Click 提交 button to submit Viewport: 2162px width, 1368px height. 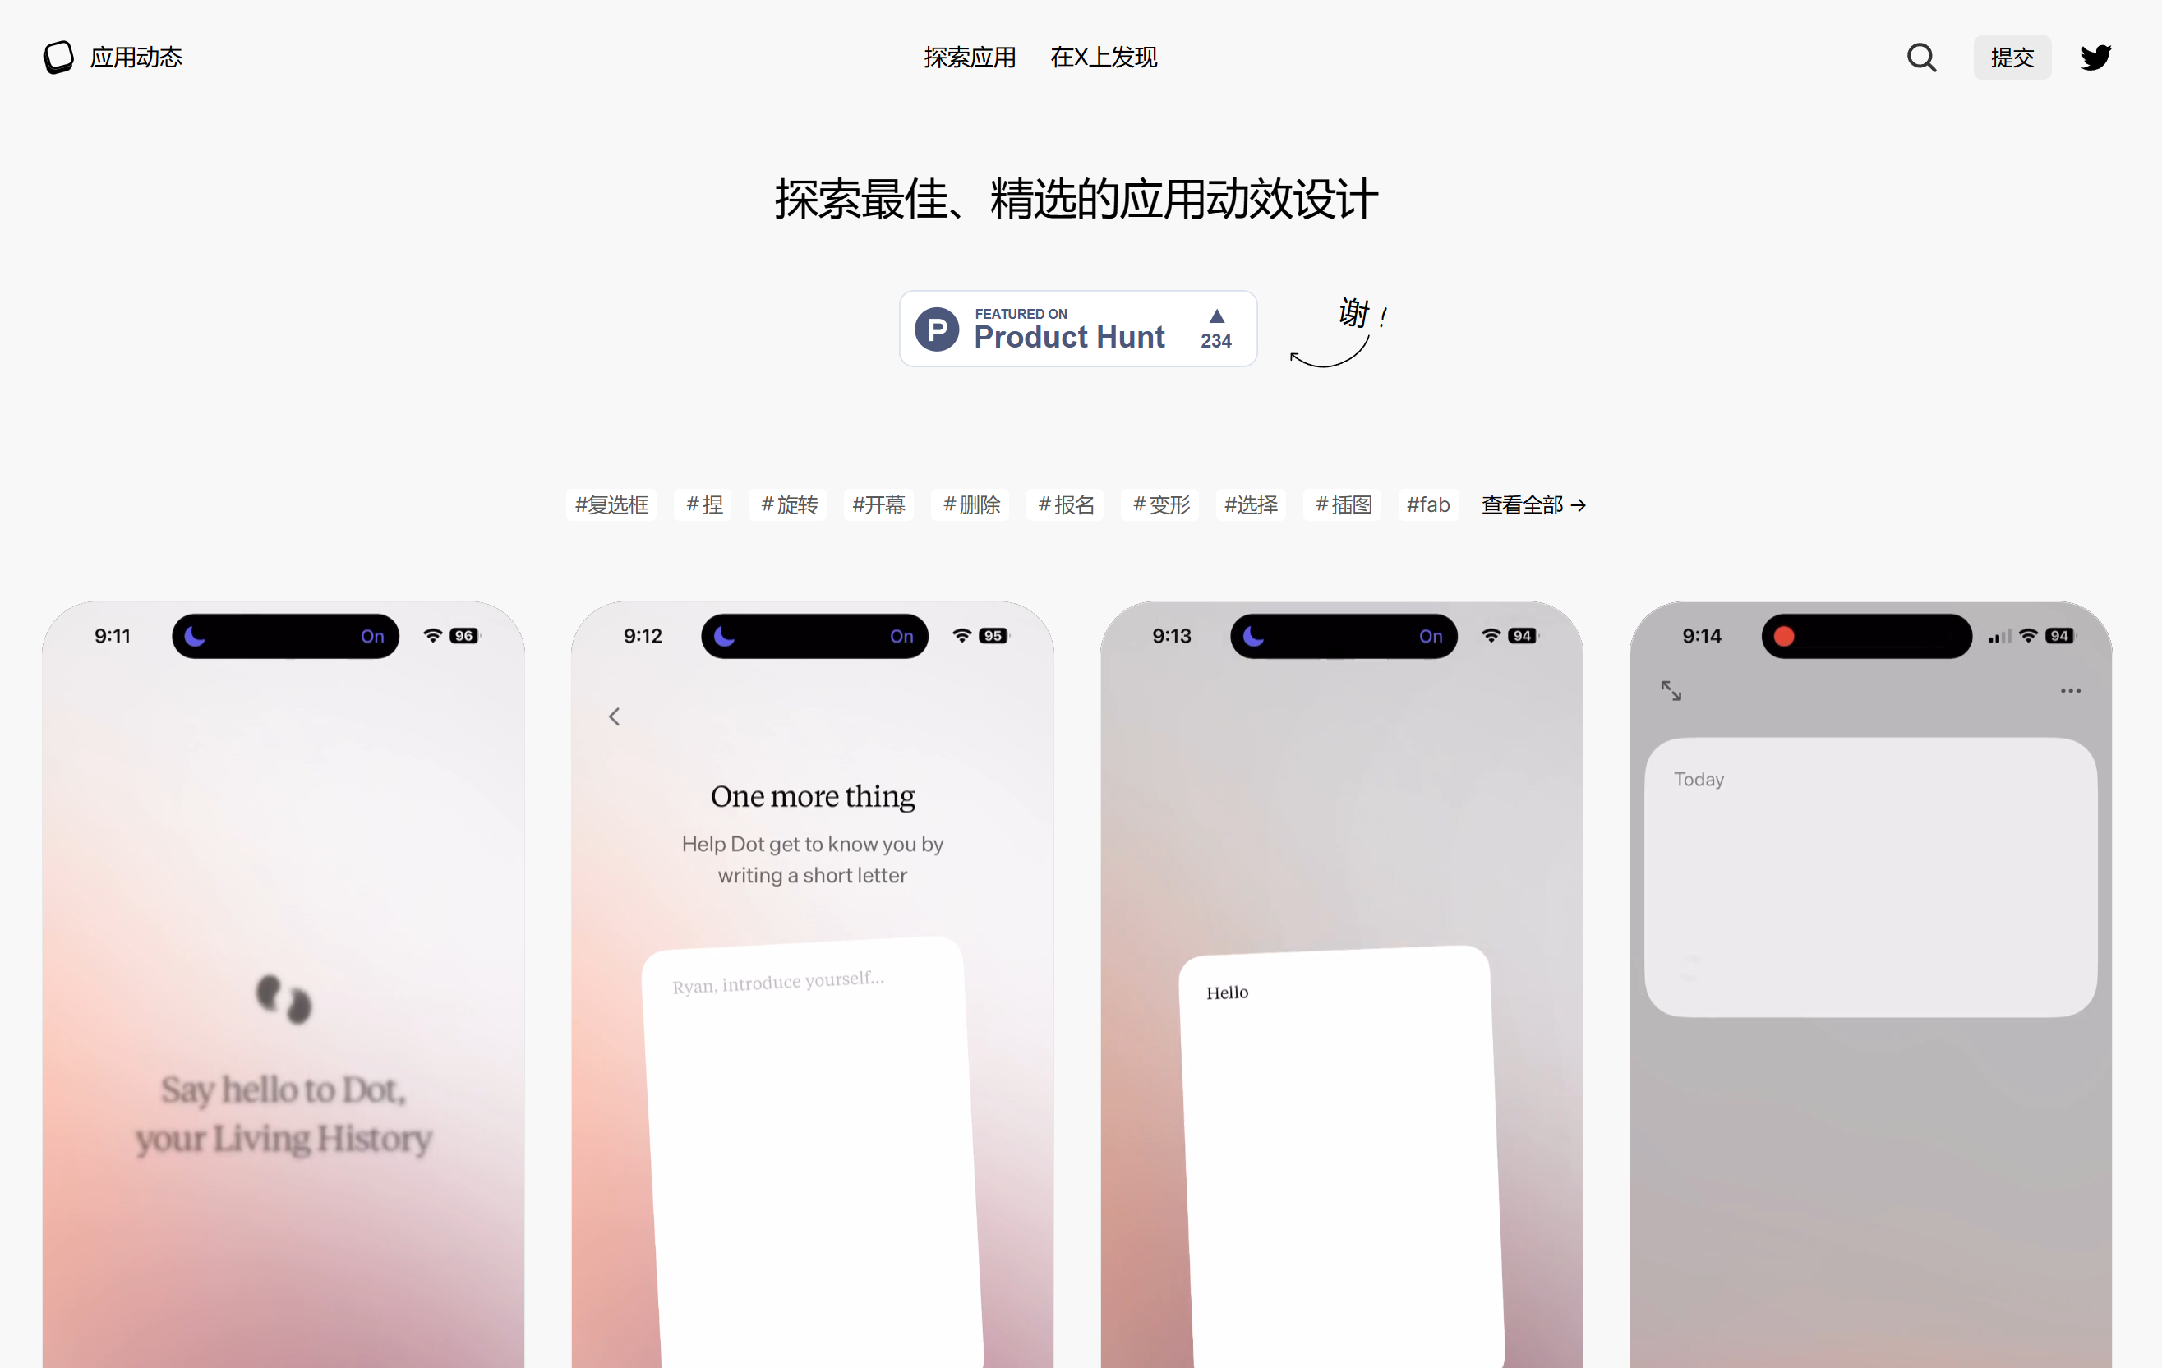[2014, 58]
